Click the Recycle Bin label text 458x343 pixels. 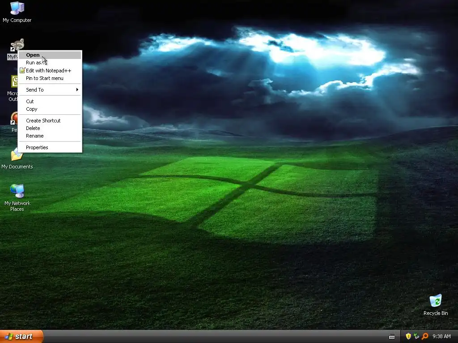[x=436, y=313]
